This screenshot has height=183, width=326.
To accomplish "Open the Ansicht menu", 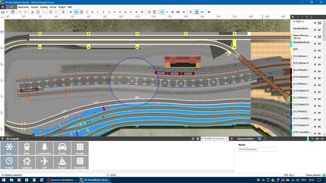I will (x=34, y=7).
